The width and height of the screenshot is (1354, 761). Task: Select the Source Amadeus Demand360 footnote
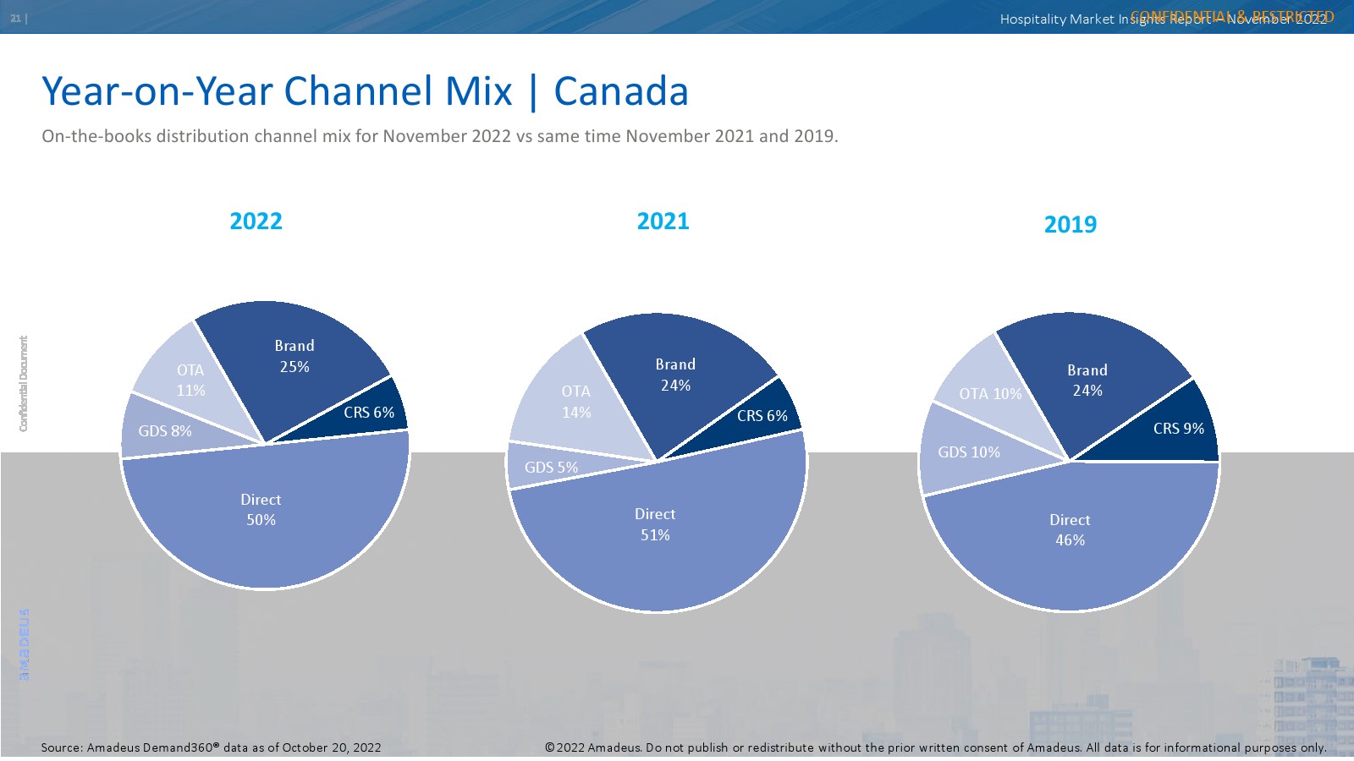coord(212,747)
